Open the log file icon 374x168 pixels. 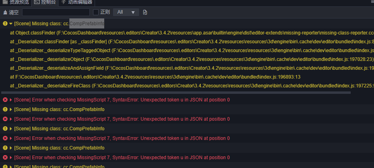pos(145,12)
